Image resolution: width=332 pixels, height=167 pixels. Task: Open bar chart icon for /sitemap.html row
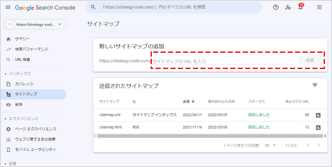(x=318, y=127)
